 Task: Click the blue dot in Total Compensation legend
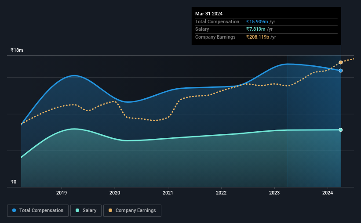(x=14, y=210)
